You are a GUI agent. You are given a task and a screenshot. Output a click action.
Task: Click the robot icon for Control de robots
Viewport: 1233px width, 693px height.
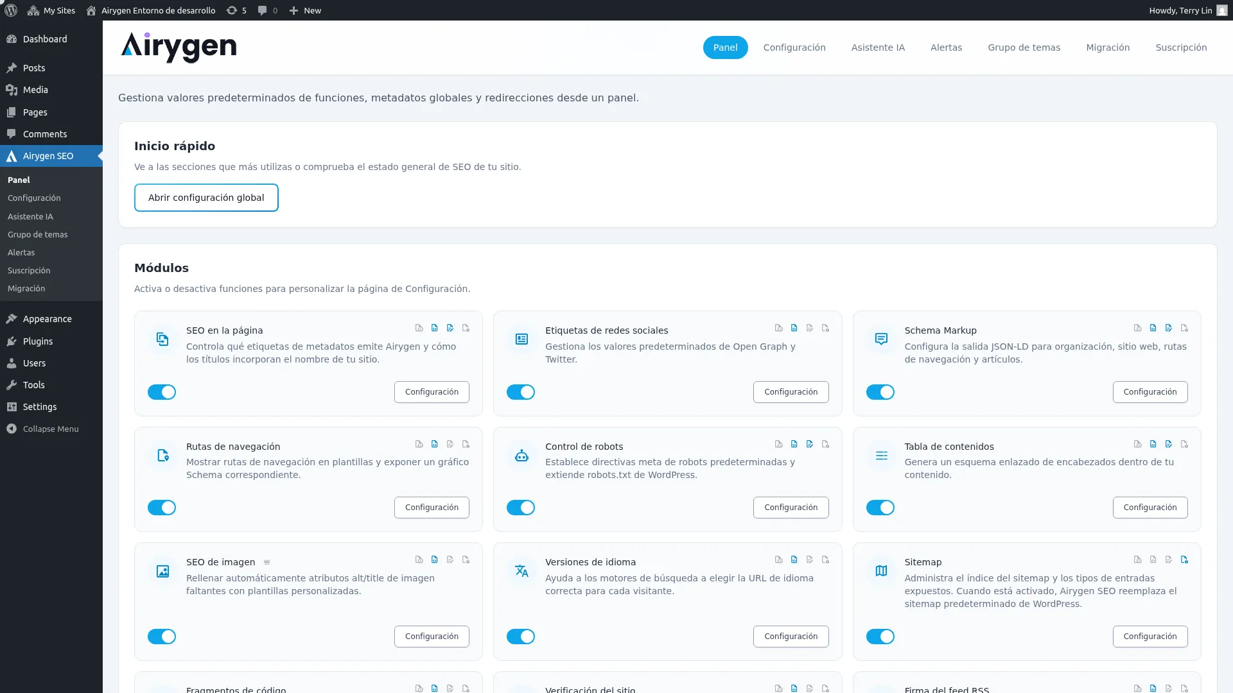tap(521, 456)
